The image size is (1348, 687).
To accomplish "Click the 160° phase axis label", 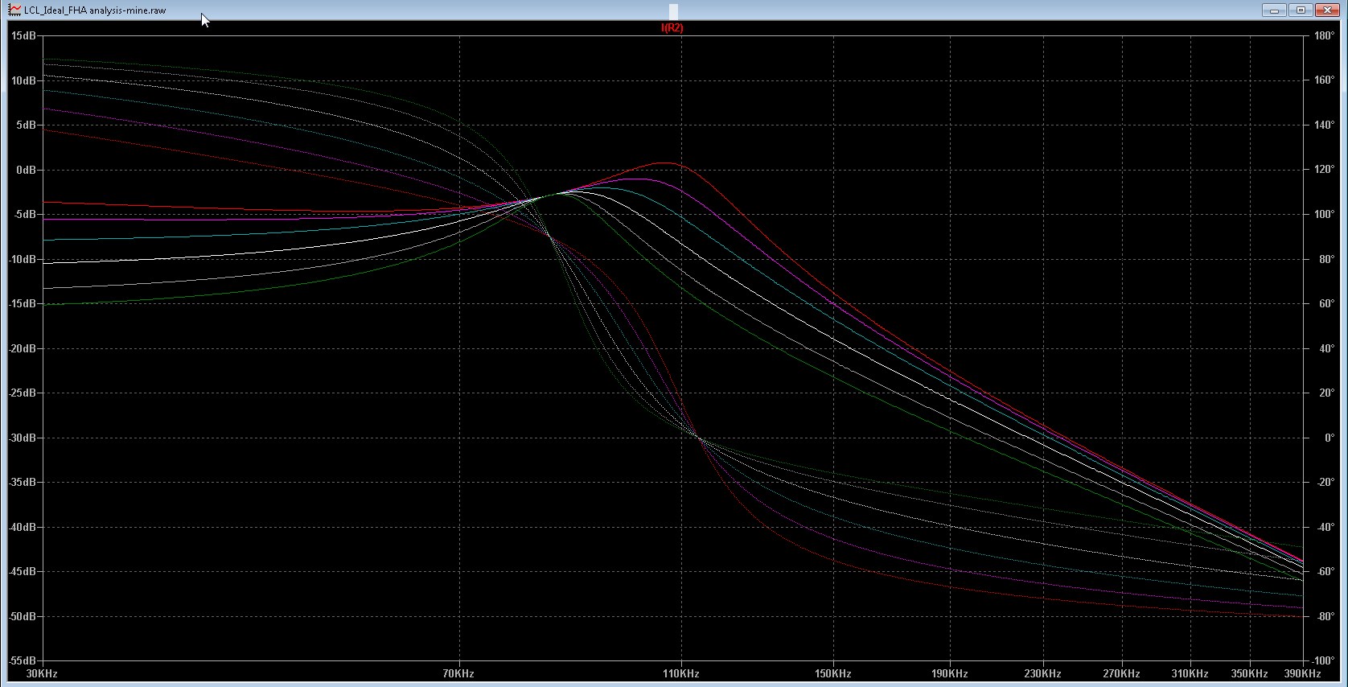I will (1324, 80).
